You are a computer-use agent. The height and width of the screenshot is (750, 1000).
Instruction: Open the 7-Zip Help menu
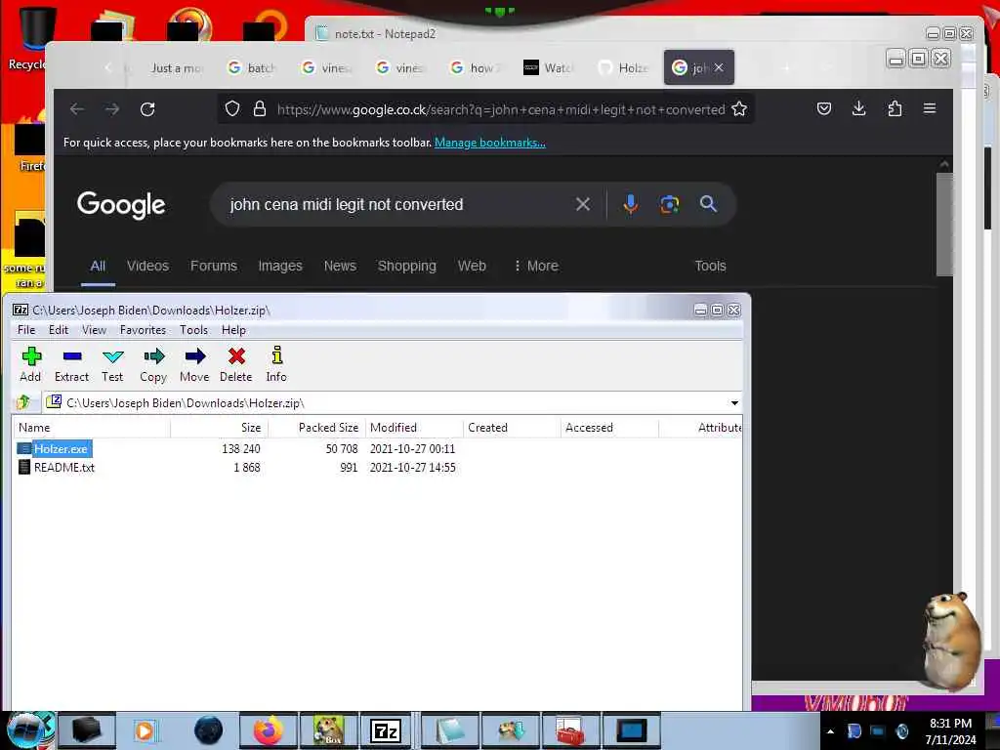pyautogui.click(x=233, y=330)
